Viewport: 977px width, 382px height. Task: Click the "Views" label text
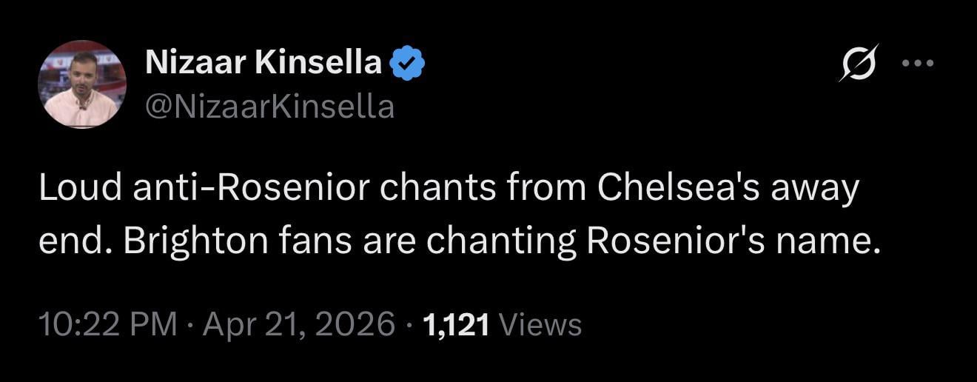(x=541, y=324)
